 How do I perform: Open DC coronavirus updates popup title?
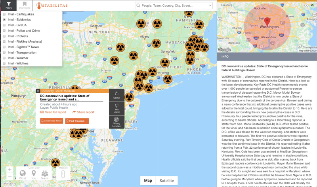(x=65, y=98)
